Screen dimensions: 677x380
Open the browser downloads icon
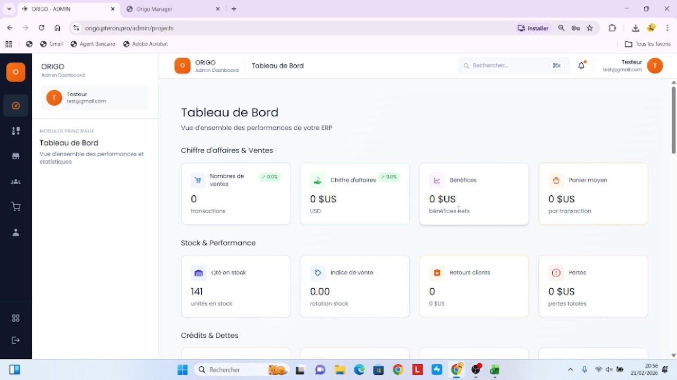636,28
